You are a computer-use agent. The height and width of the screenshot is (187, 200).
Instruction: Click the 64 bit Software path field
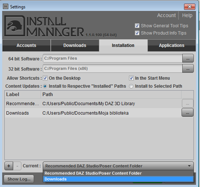(x=113, y=58)
